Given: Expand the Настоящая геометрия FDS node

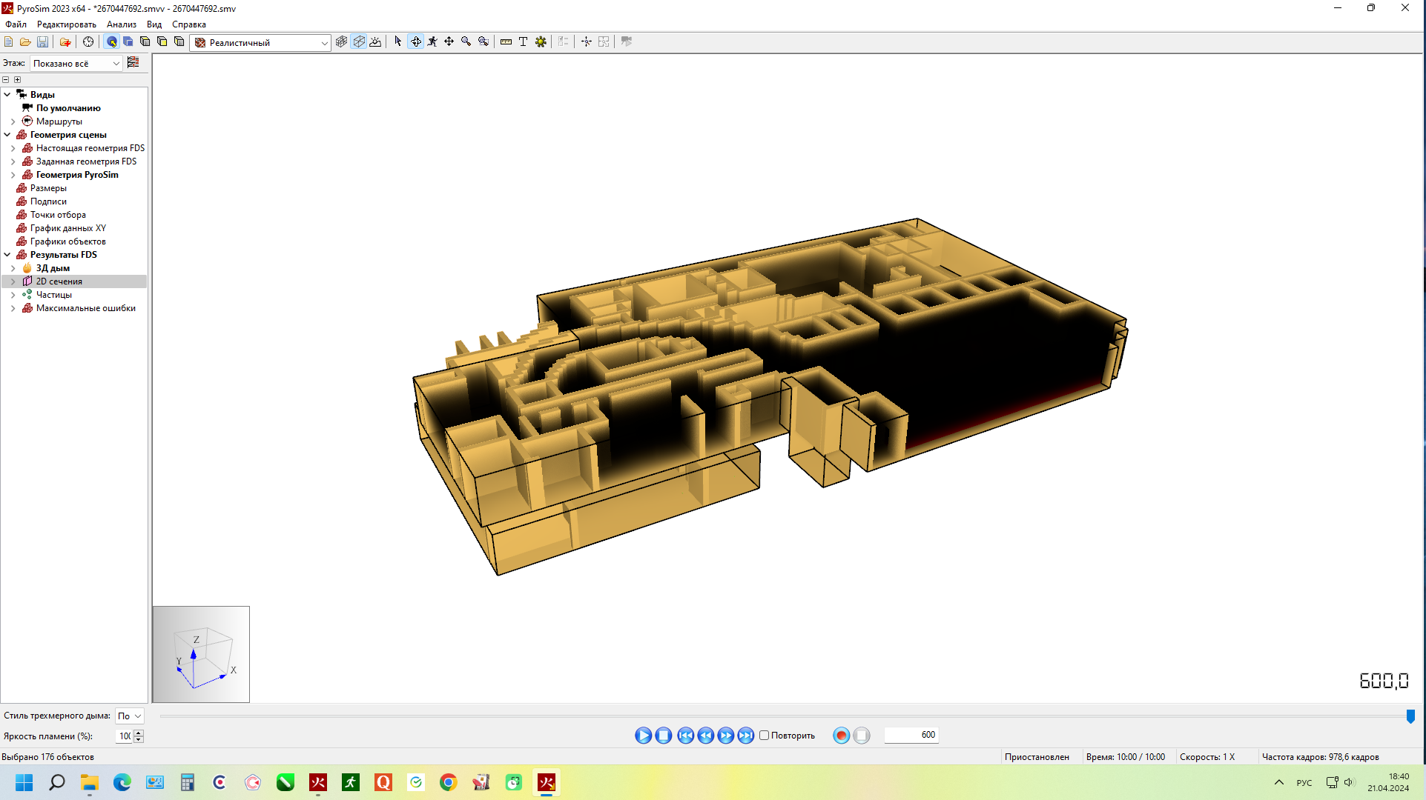Looking at the screenshot, I should [x=13, y=148].
